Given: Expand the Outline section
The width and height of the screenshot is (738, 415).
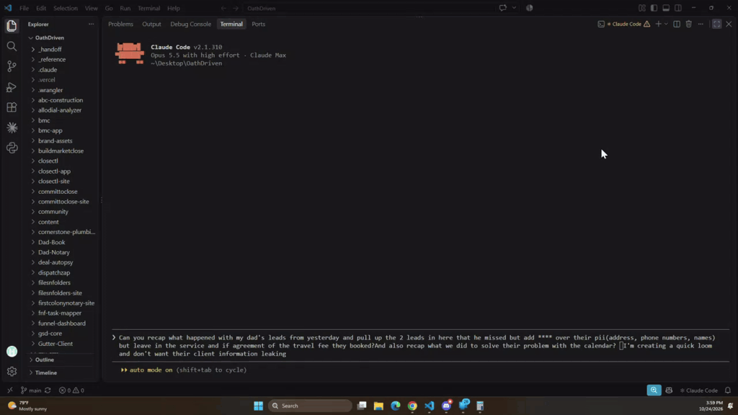Looking at the screenshot, I should pos(44,360).
